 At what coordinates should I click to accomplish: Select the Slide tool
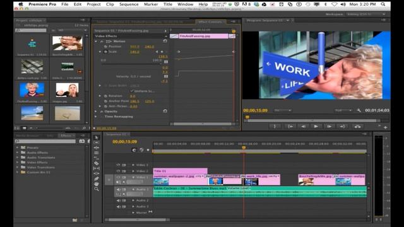tap(97, 173)
